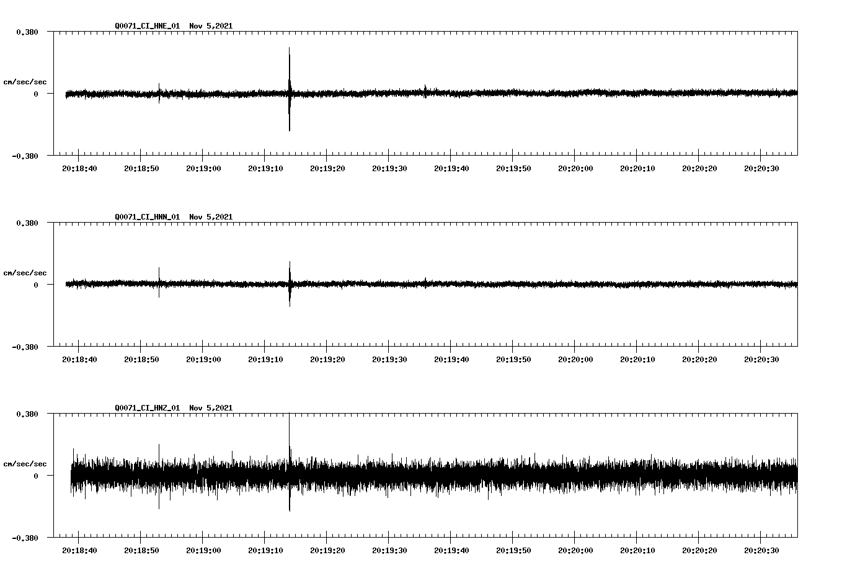Click 20:20:00 tick label under HNZ plot

tap(575, 550)
